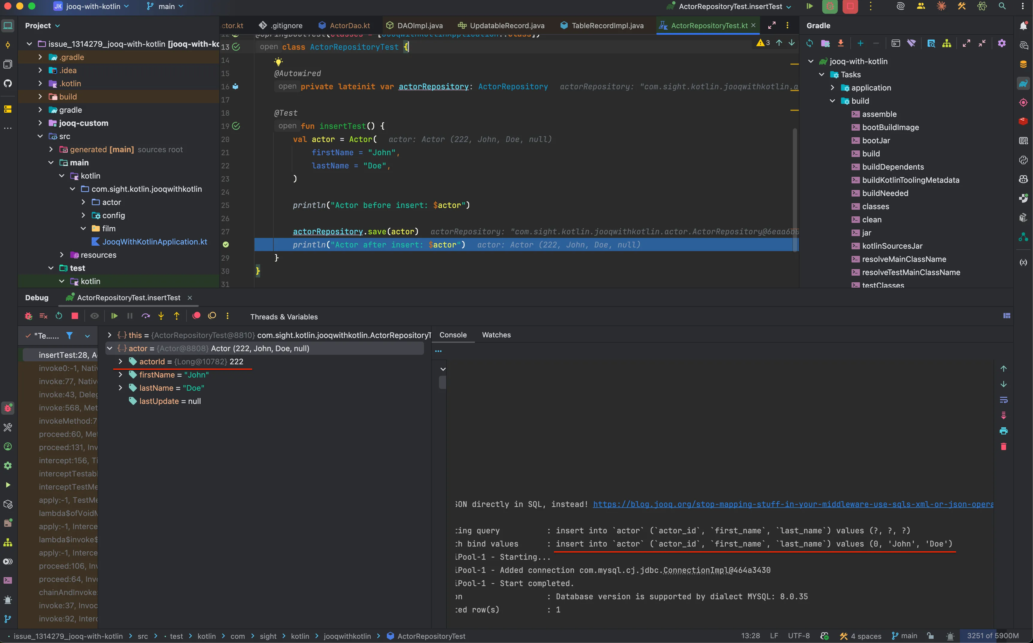Click run gutter icon on line 19
Viewport: 1033px width, 643px height.
click(x=236, y=126)
